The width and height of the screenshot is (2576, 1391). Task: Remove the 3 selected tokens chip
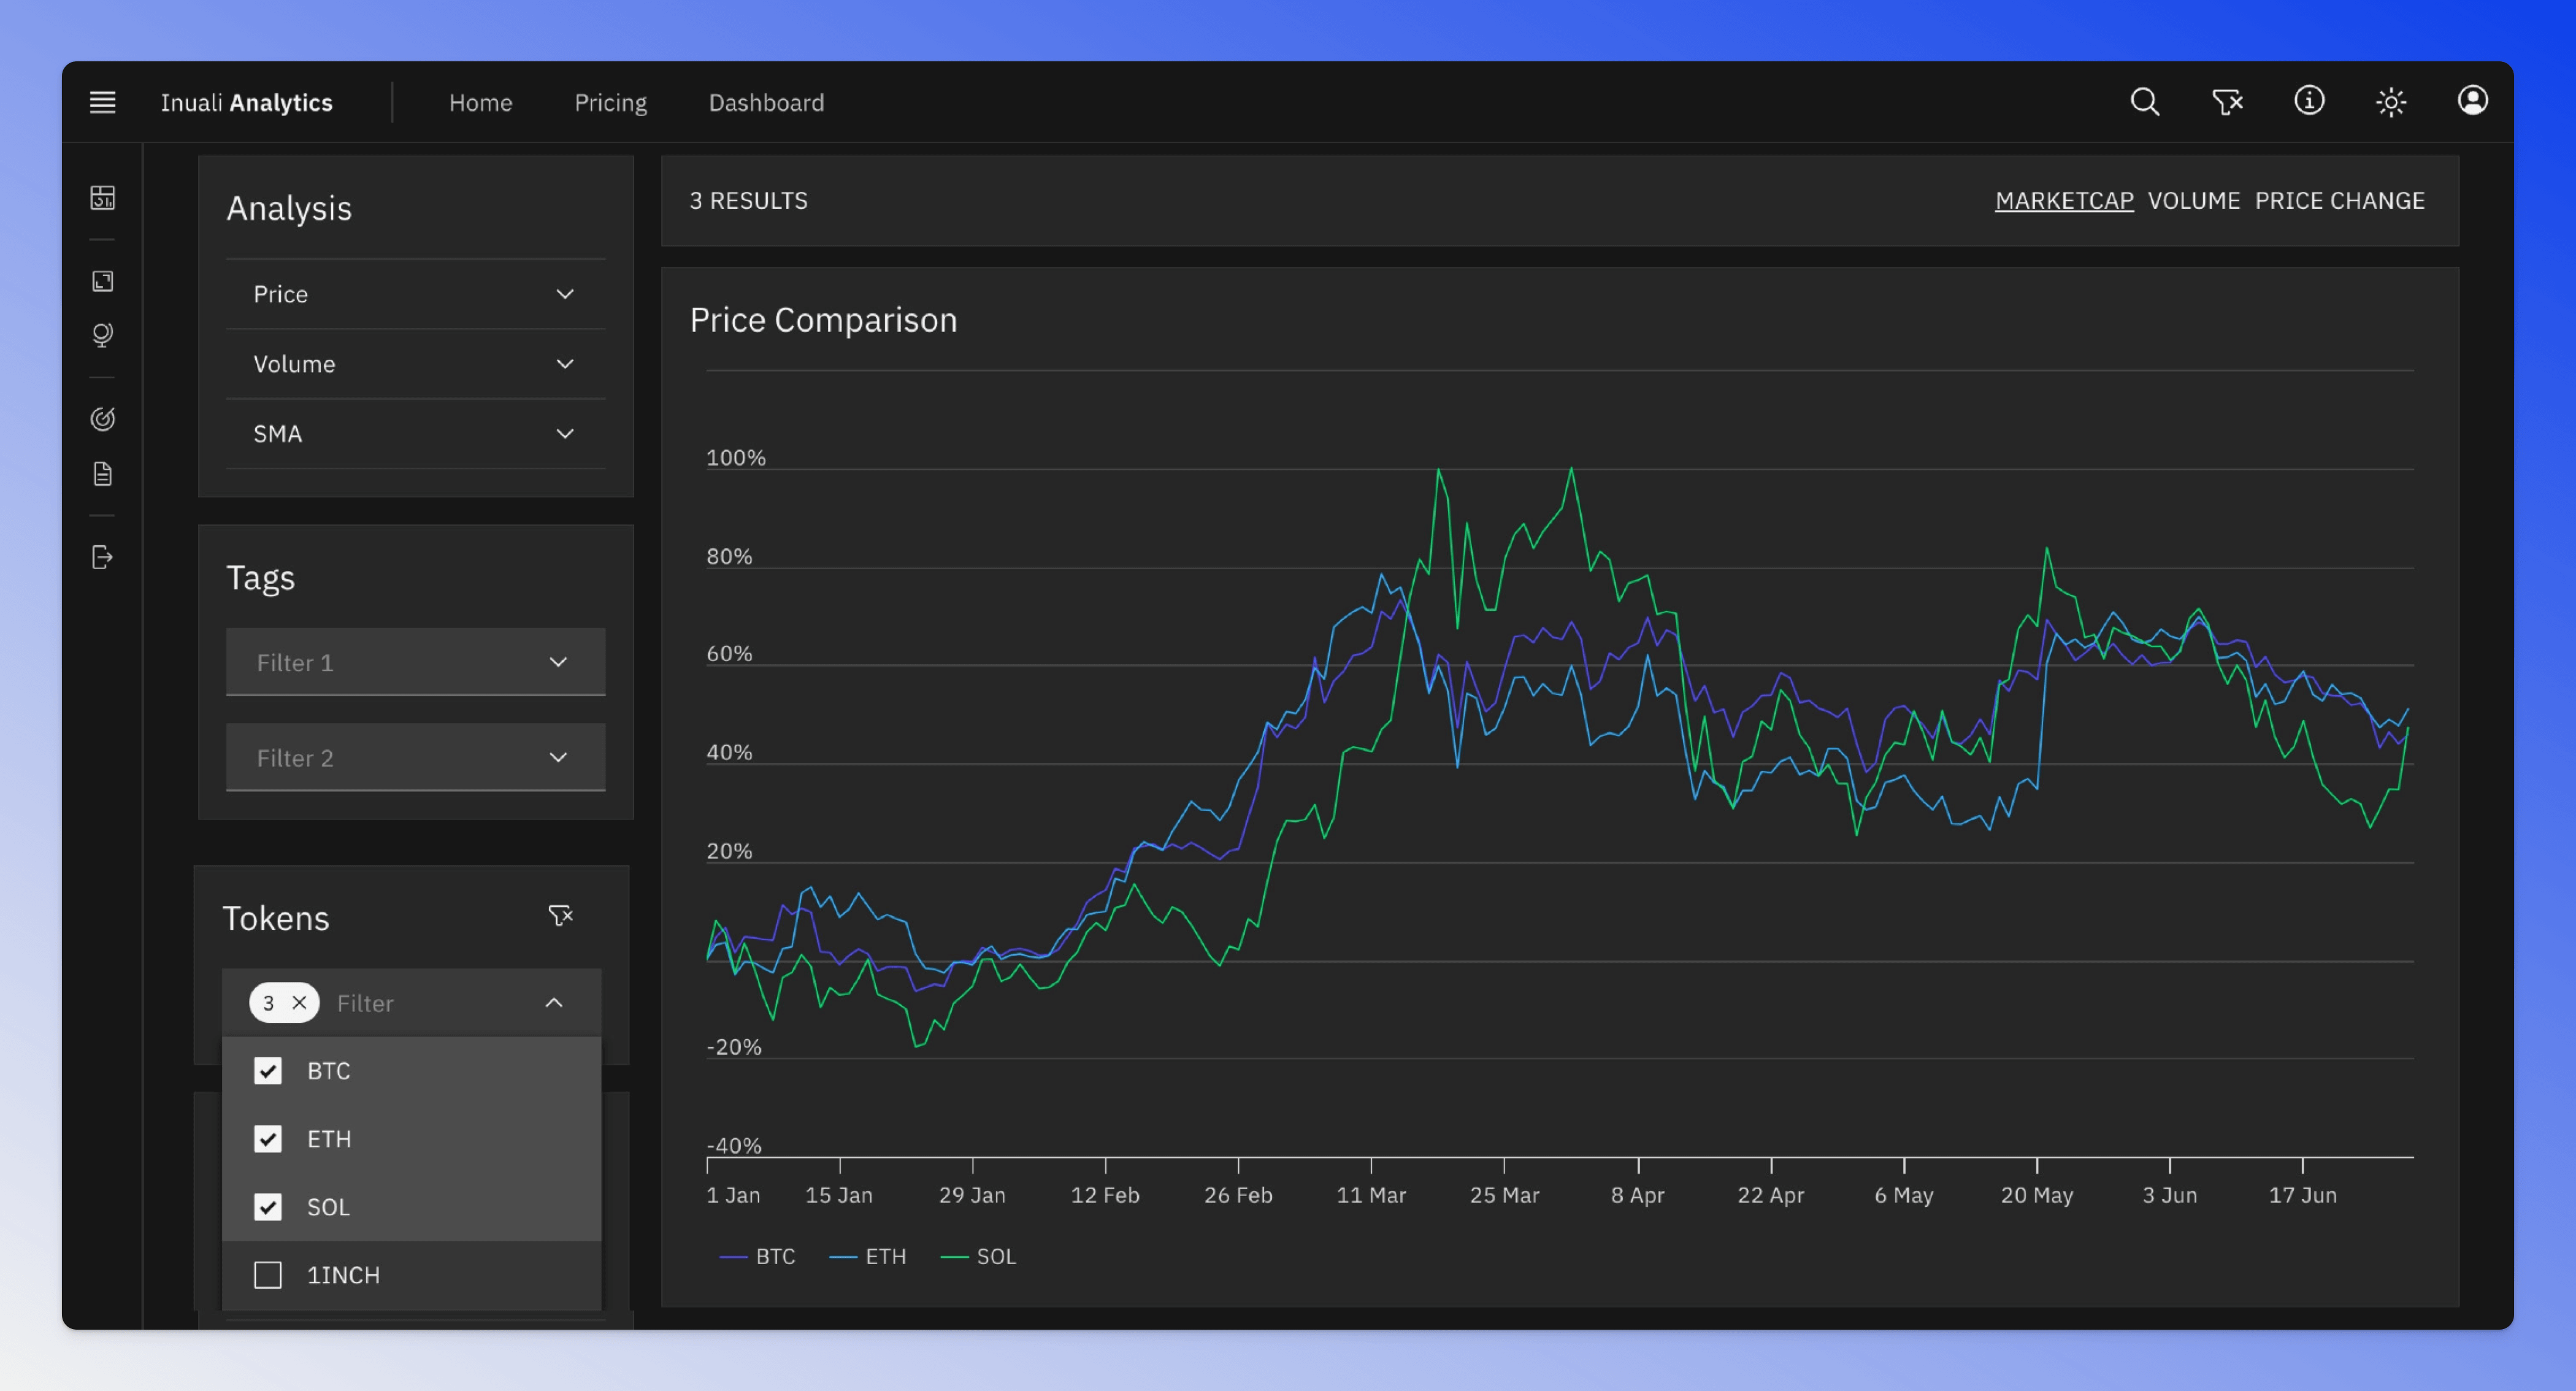[298, 1003]
